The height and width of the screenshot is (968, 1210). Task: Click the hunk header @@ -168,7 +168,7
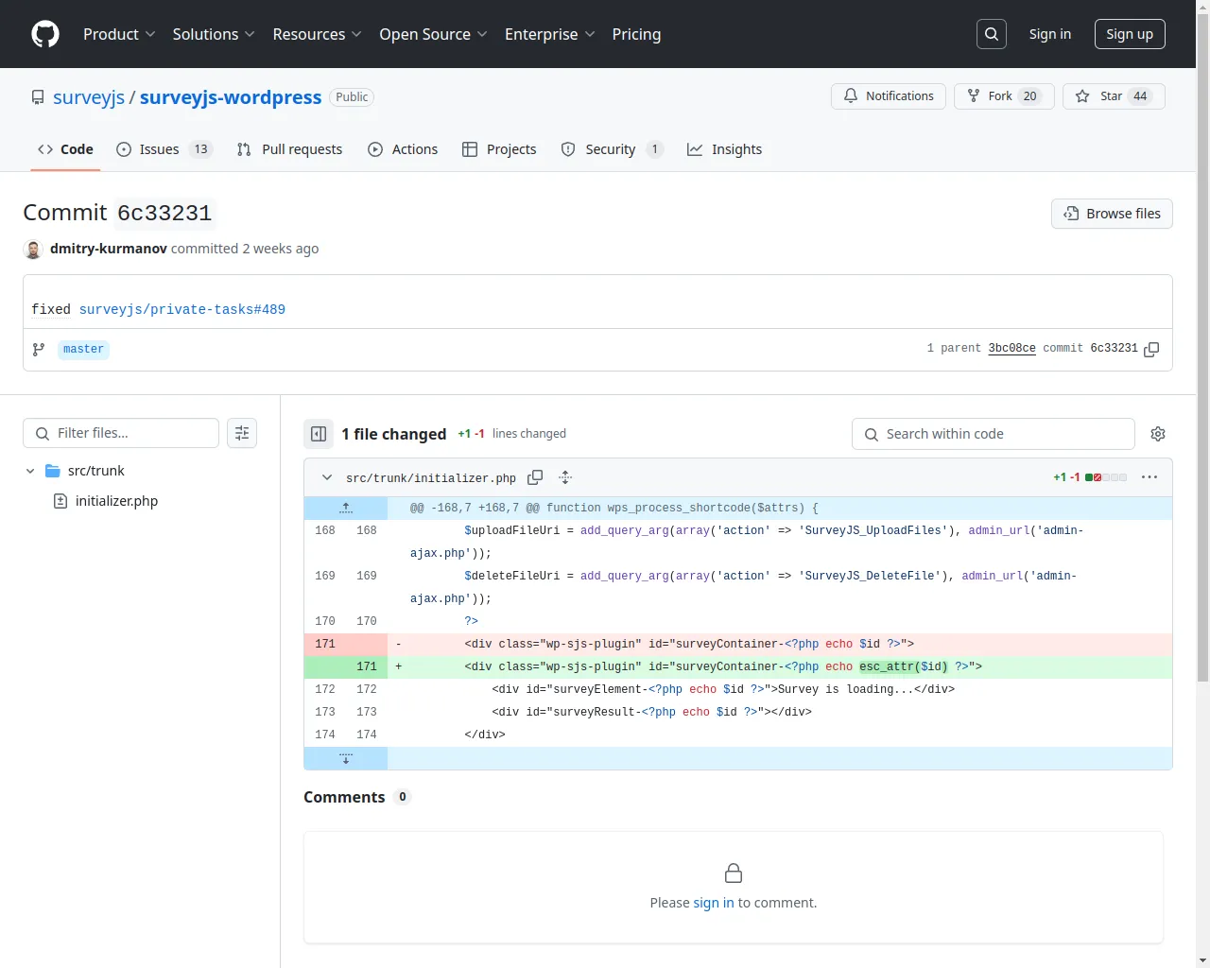[x=614, y=508]
